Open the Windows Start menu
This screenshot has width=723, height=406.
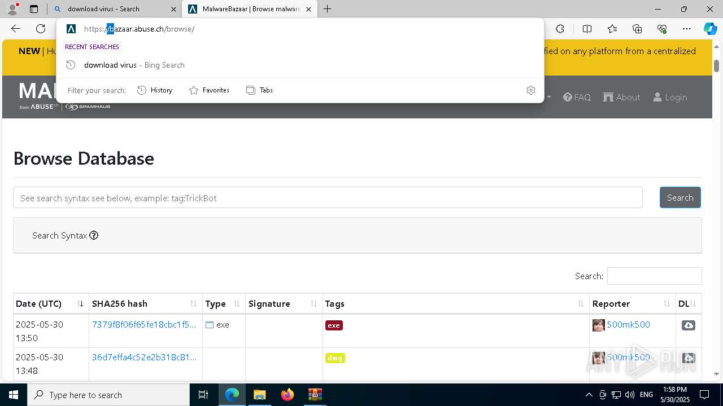[x=14, y=395]
